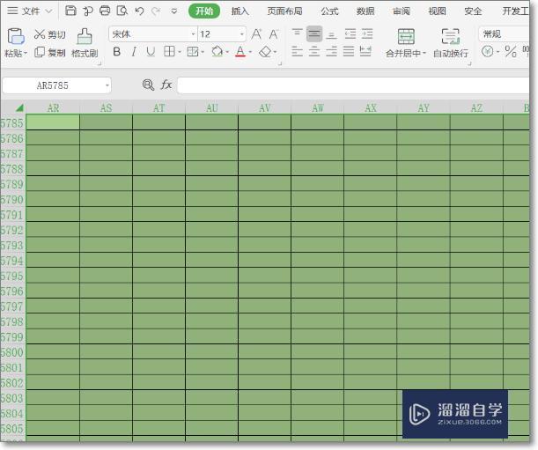Viewport: 538px width, 450px height.
Task: Toggle italic formatting
Action: click(134, 52)
